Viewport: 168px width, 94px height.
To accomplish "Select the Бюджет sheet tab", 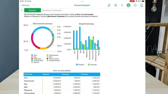I will coord(33,10).
